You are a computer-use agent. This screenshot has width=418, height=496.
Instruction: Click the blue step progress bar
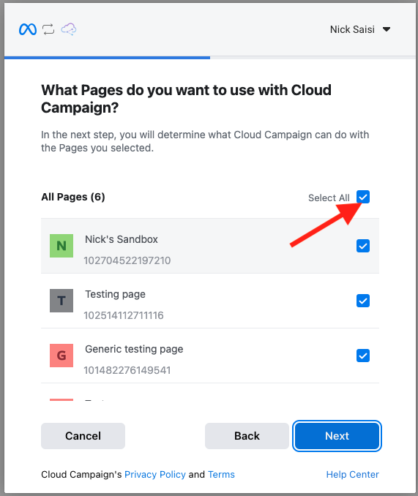108,58
